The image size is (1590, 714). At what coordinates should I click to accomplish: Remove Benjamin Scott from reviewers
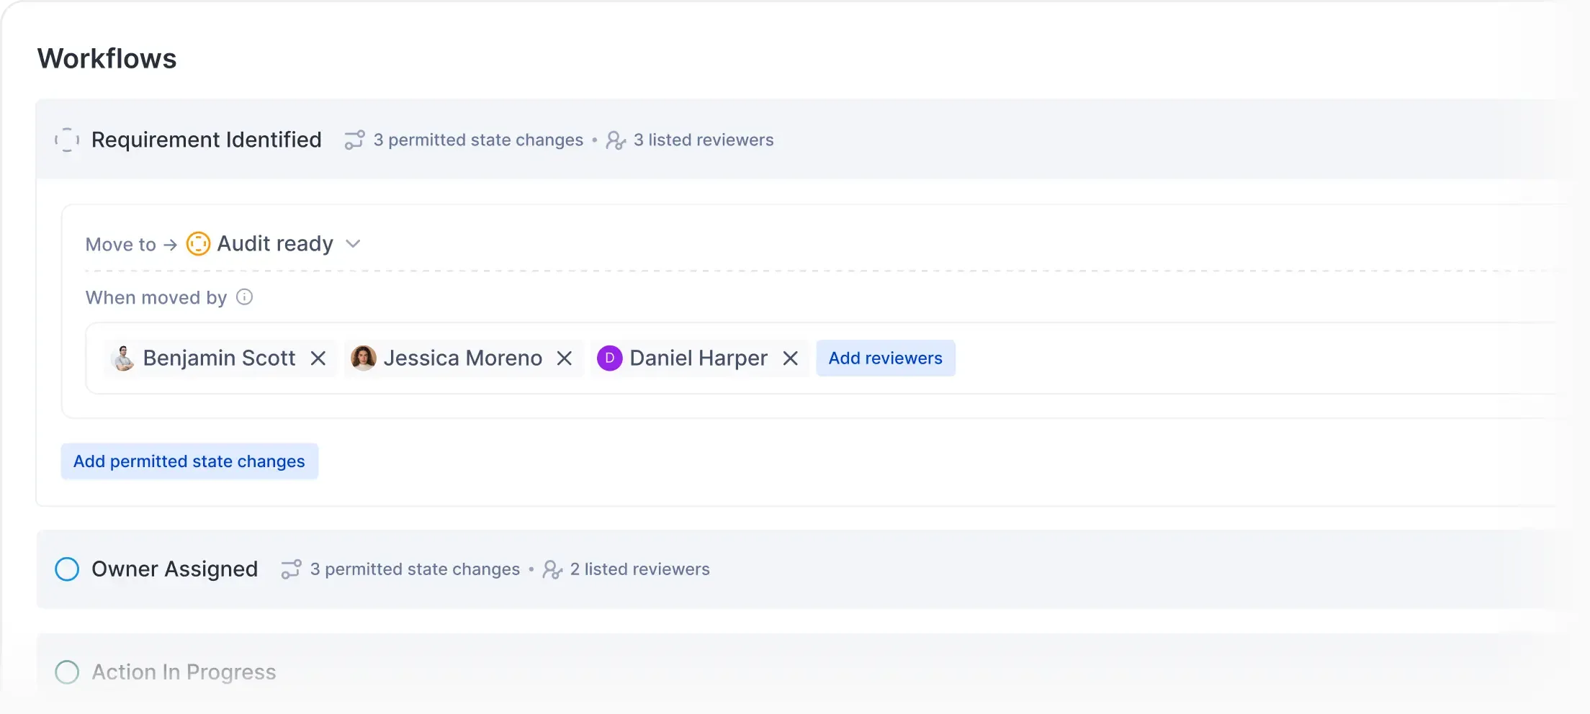coord(318,358)
